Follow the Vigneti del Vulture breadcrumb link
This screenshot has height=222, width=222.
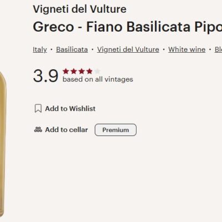[128, 49]
